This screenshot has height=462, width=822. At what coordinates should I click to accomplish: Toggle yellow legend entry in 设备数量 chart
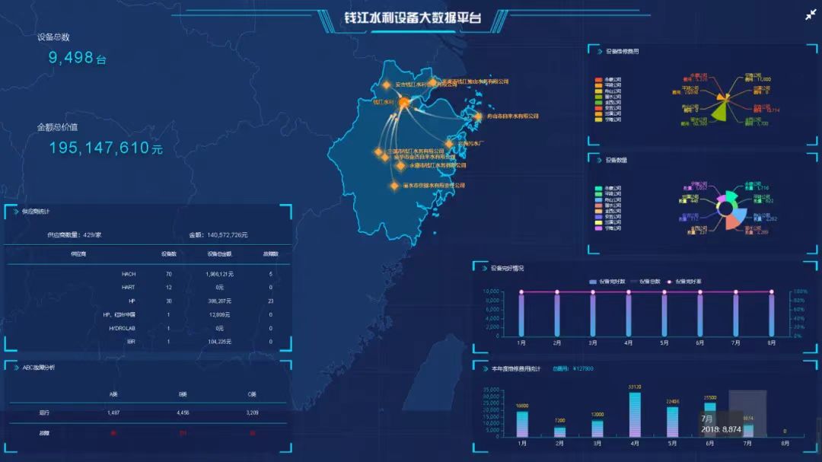(607, 222)
